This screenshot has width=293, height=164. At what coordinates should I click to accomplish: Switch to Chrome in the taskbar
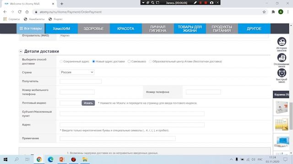point(39,159)
